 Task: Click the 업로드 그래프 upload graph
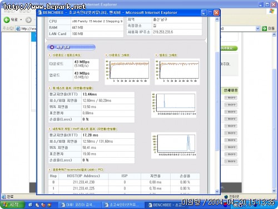click(x=177, y=72)
